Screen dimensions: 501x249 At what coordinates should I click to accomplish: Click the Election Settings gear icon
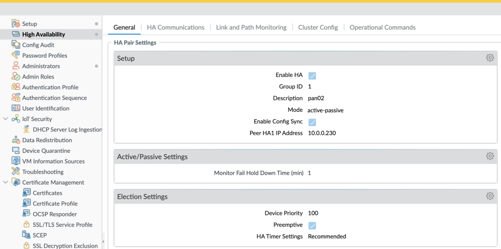pos(490,196)
